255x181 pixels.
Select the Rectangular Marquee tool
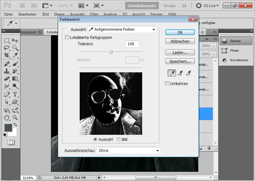click(x=7, y=40)
